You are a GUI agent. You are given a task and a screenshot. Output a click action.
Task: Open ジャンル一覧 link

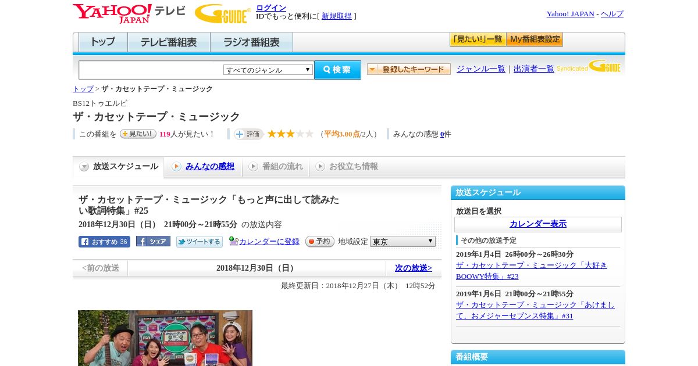coord(481,69)
